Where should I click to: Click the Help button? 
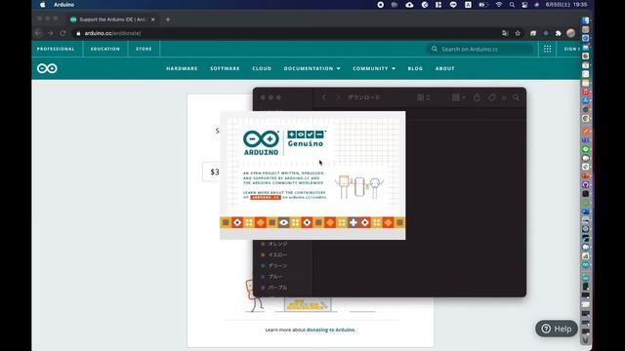(x=557, y=329)
